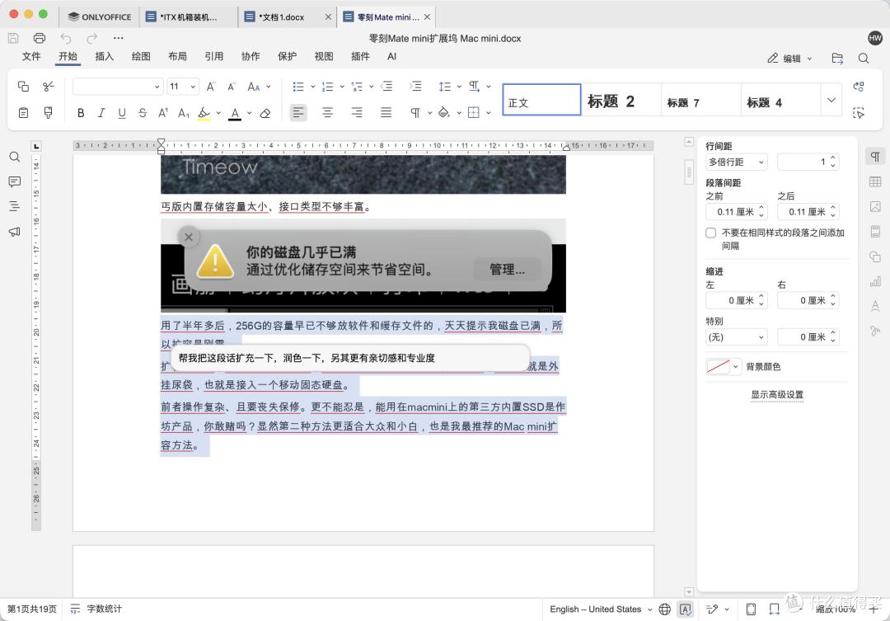This screenshot has width=890, height=621.
Task: Open the 绘图 ribbon tab
Action: (x=141, y=56)
